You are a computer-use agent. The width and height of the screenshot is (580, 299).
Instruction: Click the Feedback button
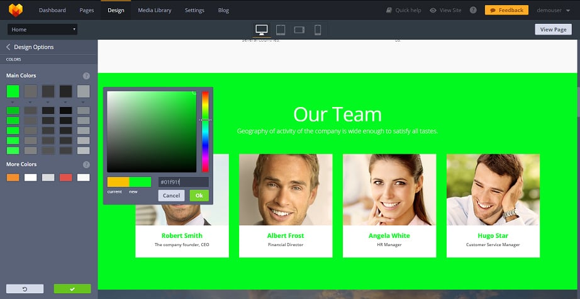pyautogui.click(x=506, y=10)
